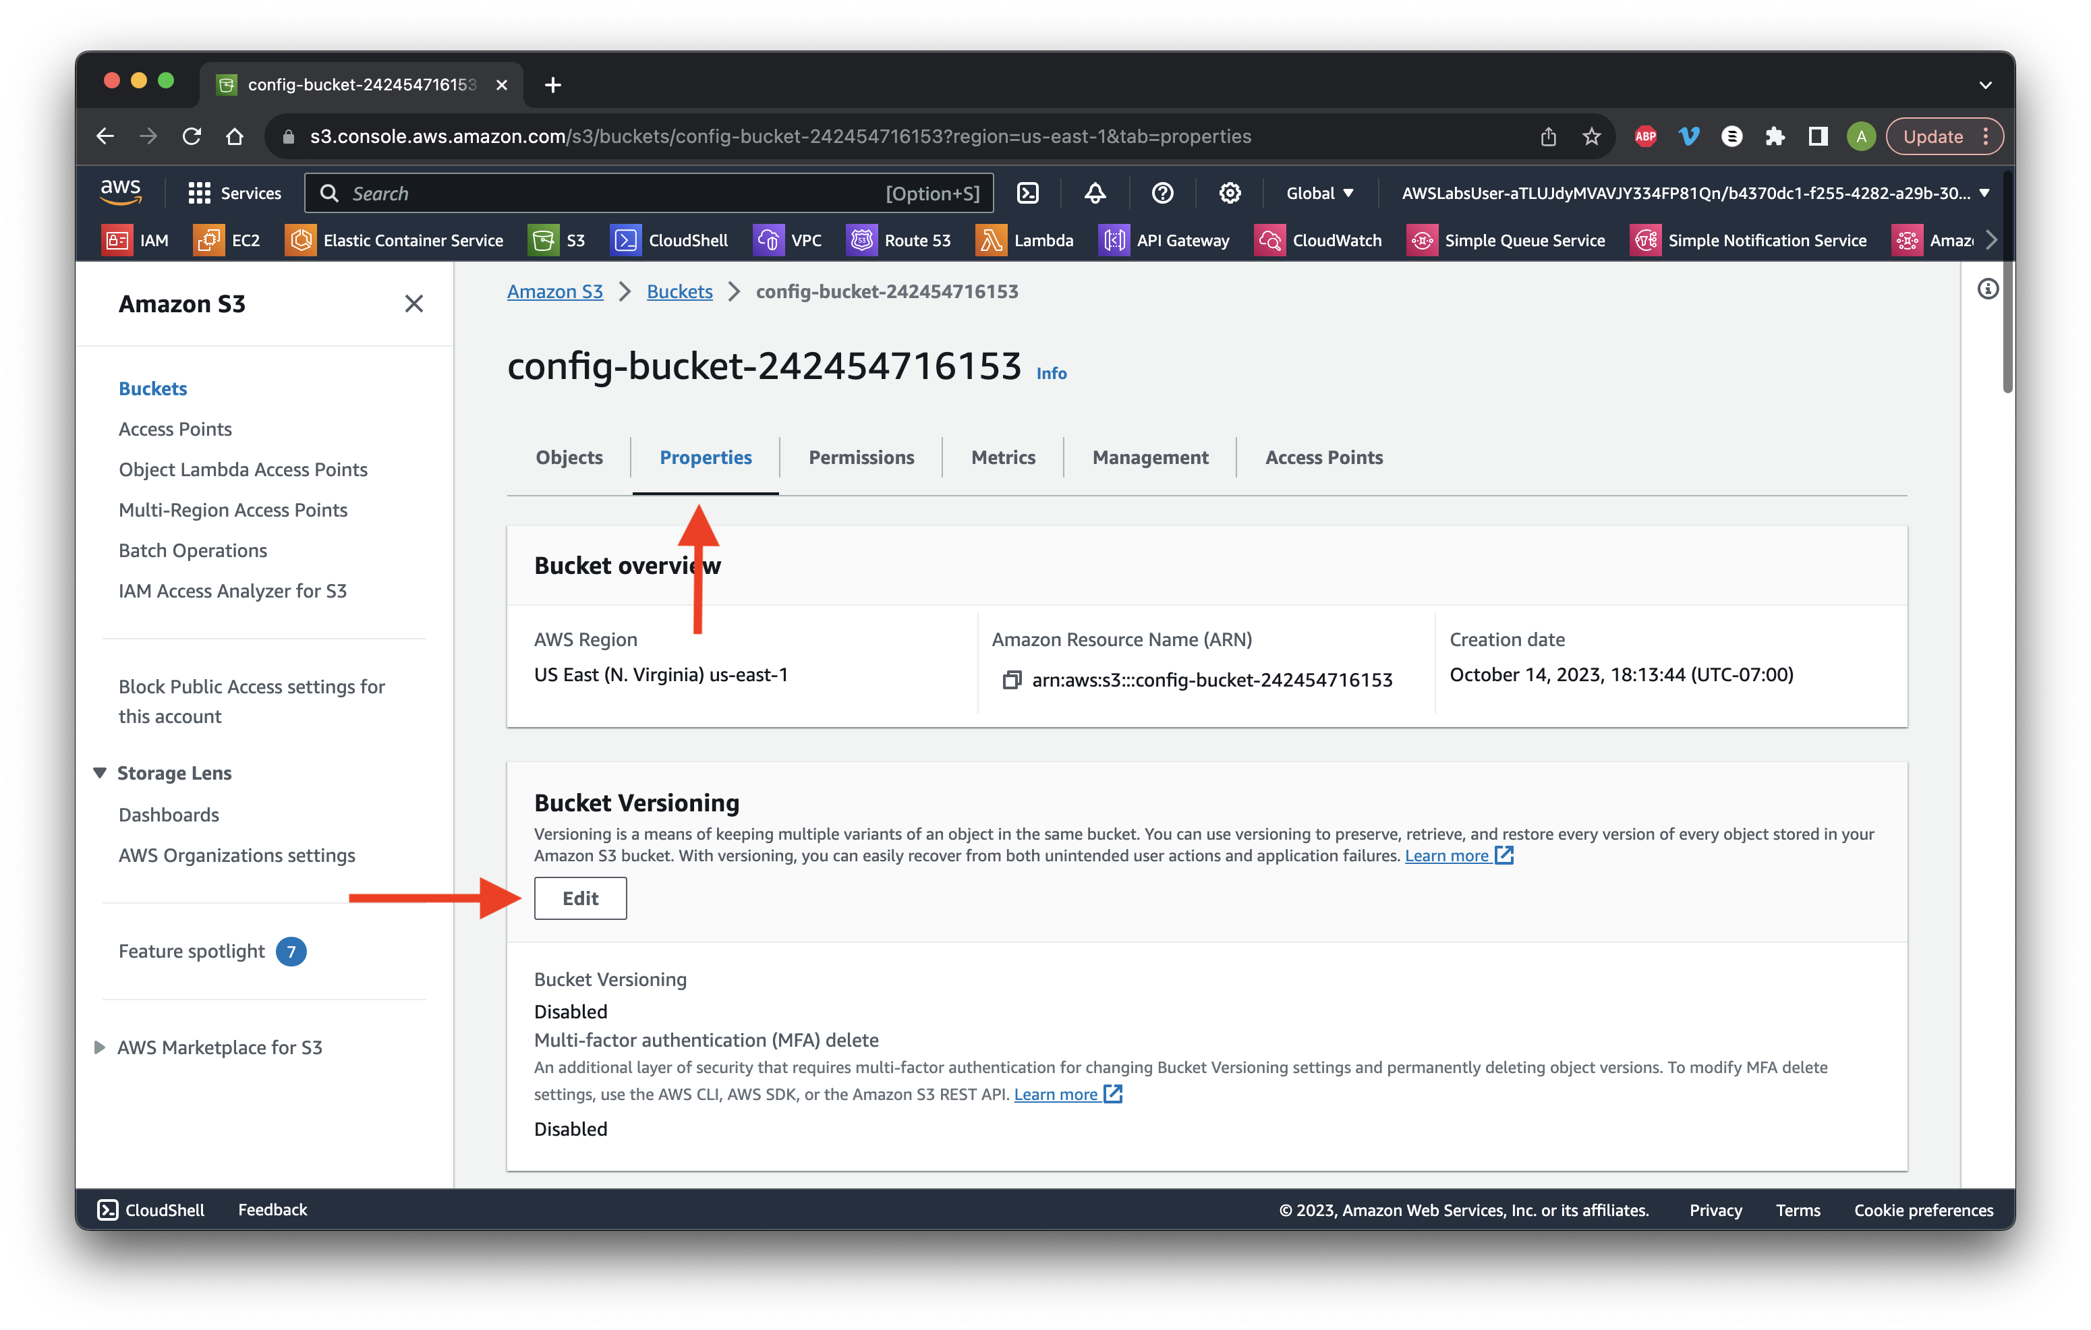This screenshot has height=1330, width=2091.
Task: Go to browser home page
Action: (x=235, y=136)
